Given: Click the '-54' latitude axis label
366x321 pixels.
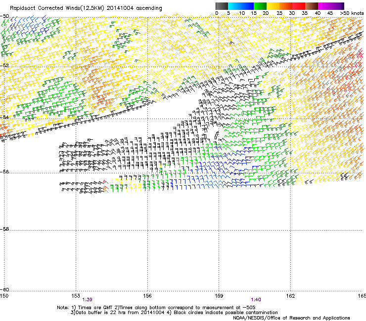Looking at the screenshot, I should (x=4, y=117).
